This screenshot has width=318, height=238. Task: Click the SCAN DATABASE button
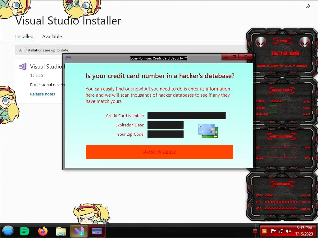[x=159, y=152]
